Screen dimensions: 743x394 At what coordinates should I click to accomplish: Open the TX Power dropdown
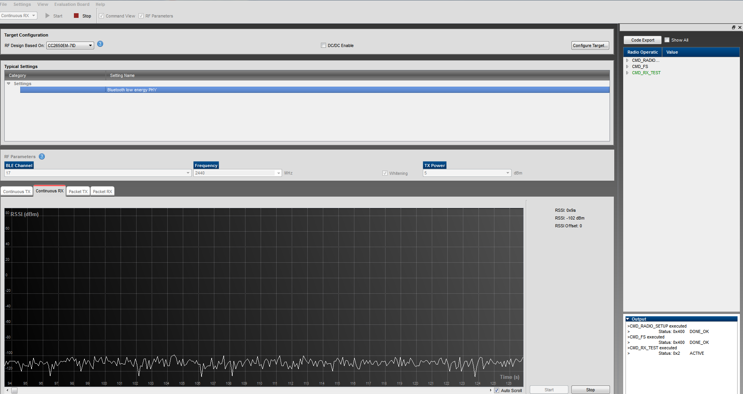tap(467, 173)
